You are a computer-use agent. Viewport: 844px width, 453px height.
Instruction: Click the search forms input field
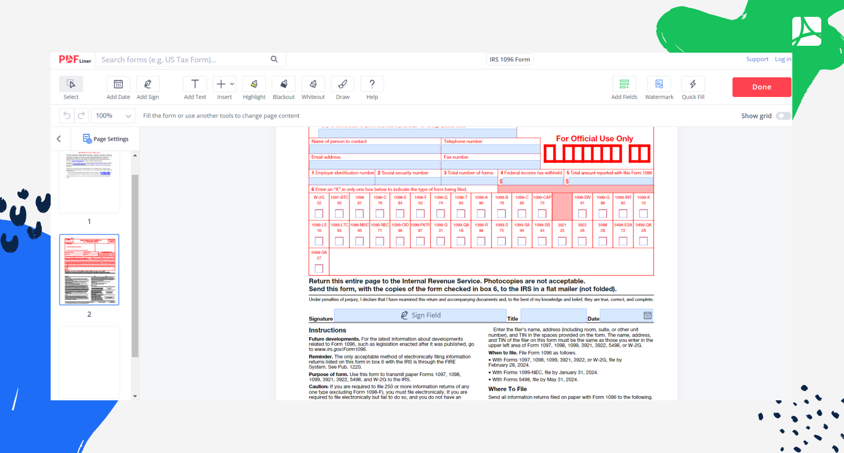(185, 60)
